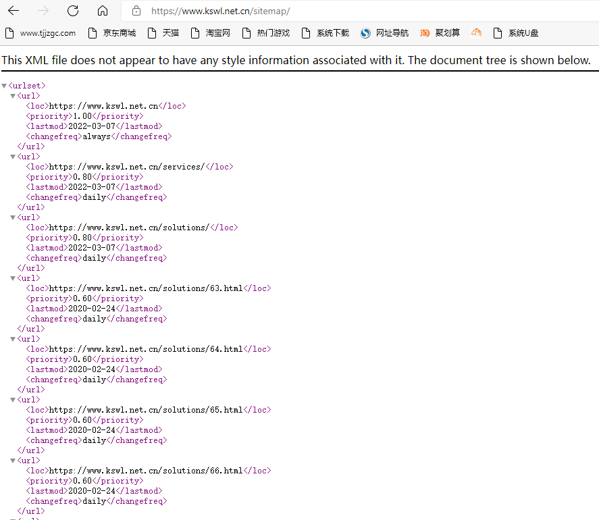Click loc text ending in services/

point(127,167)
